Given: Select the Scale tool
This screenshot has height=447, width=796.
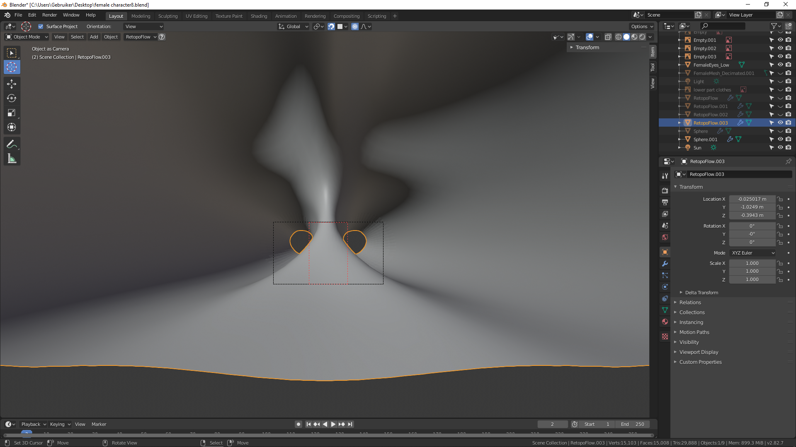Looking at the screenshot, I should coord(12,113).
